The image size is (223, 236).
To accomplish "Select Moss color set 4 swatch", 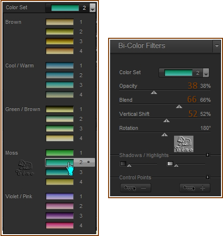I will [x=60, y=182].
